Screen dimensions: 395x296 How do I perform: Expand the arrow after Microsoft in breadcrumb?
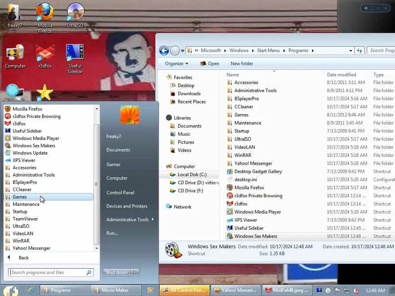click(225, 50)
